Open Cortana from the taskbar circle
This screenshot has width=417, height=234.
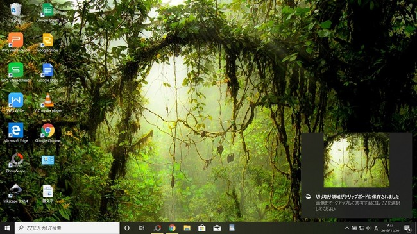pyautogui.click(x=127, y=228)
